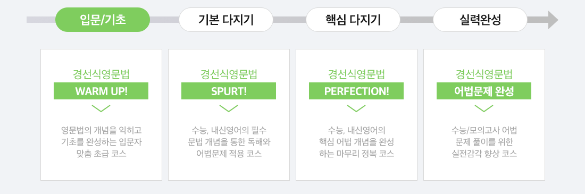Switch to the 기본 다지기 stage

pos(226,20)
